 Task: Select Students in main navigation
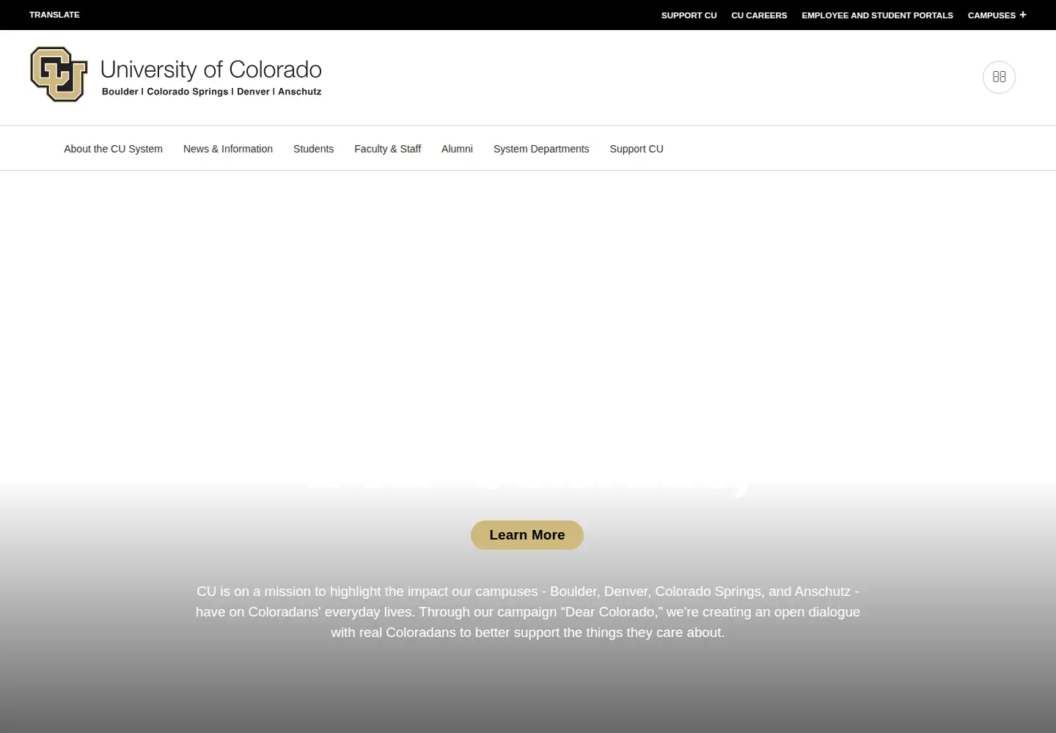(313, 149)
